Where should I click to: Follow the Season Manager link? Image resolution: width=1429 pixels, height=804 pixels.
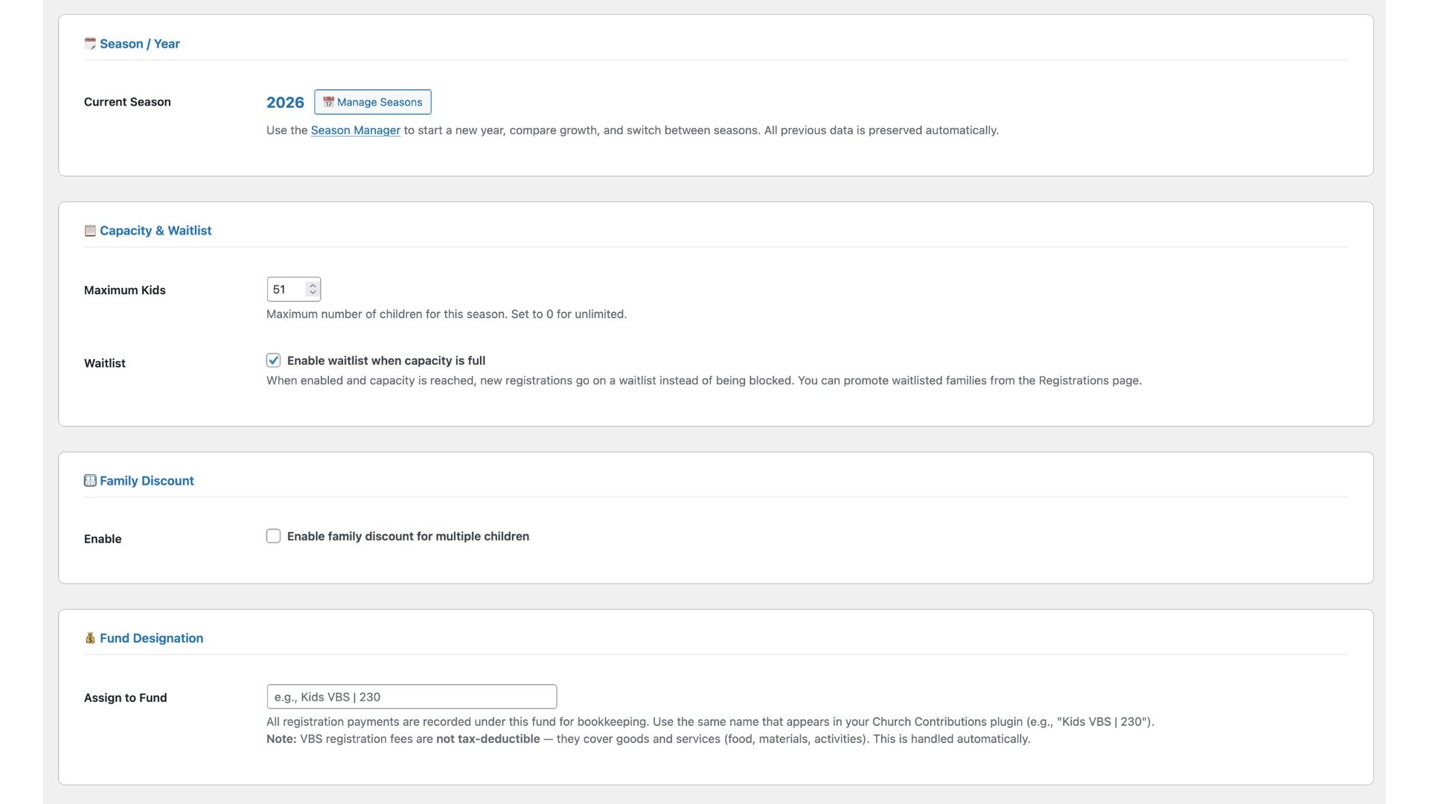355,130
